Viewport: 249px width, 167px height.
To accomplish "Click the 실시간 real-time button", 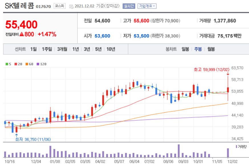I will click(129, 6).
